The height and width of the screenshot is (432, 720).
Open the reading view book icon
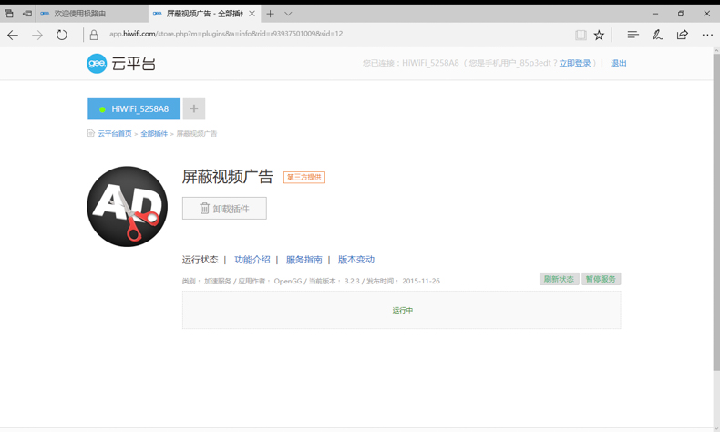click(x=581, y=35)
